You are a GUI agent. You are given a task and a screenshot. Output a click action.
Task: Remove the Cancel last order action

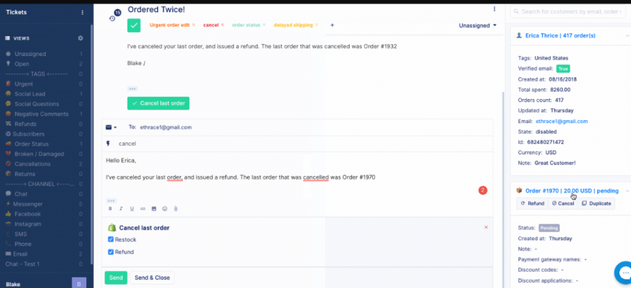click(x=486, y=227)
